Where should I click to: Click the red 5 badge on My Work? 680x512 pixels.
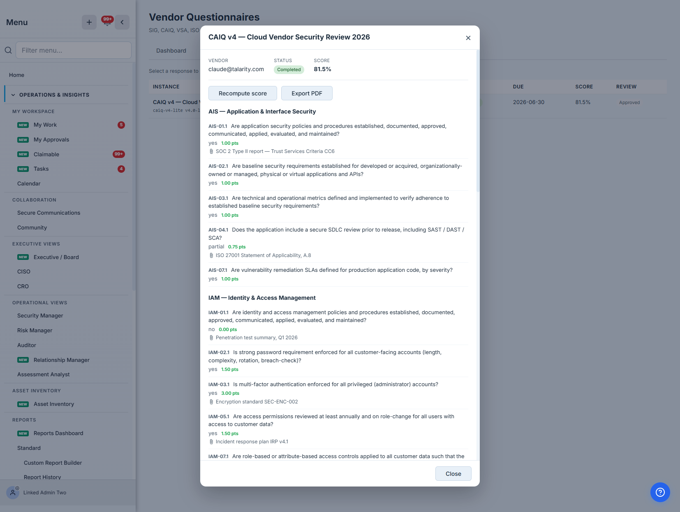tap(121, 125)
